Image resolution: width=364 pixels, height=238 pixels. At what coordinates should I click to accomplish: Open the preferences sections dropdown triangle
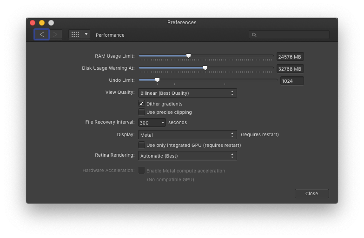86,34
